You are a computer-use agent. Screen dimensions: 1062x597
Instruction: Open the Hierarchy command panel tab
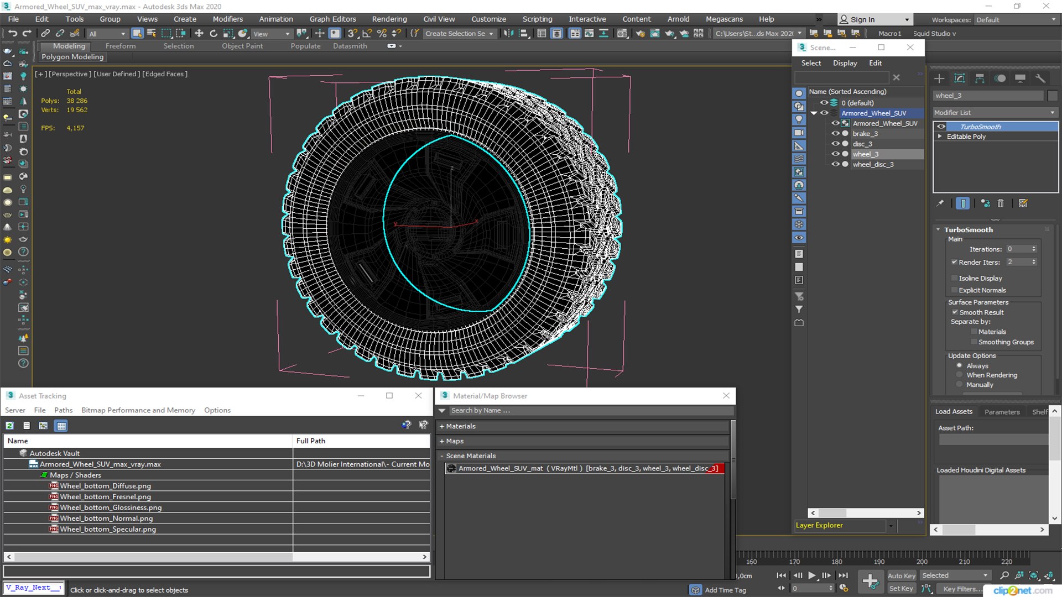click(x=980, y=78)
